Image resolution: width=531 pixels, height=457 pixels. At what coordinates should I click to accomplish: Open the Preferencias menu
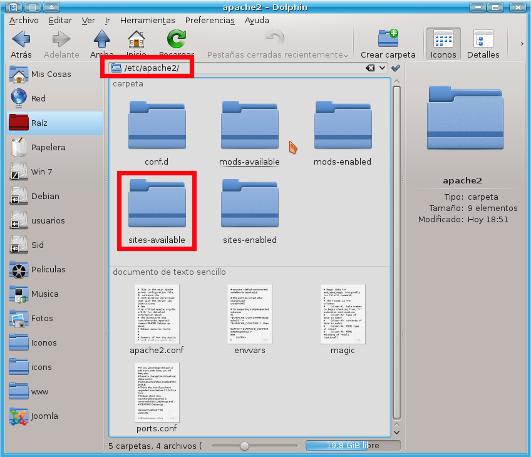210,20
